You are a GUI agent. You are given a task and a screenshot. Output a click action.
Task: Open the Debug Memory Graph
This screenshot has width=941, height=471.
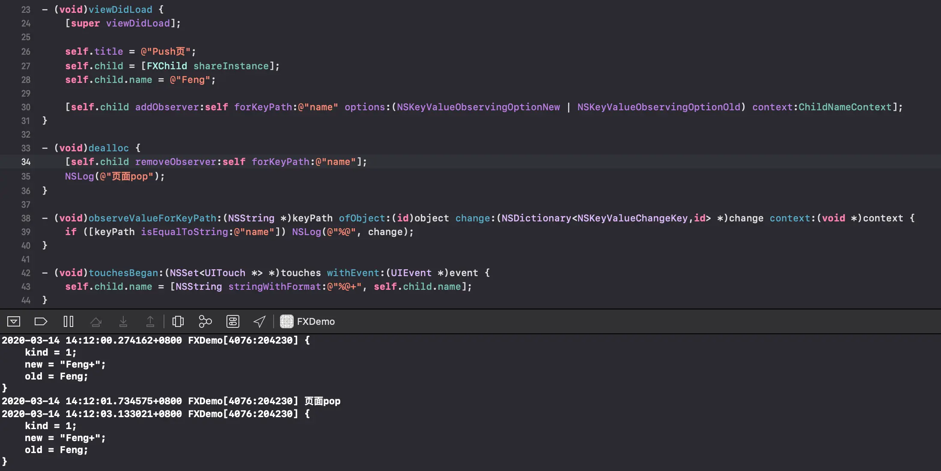tap(205, 321)
